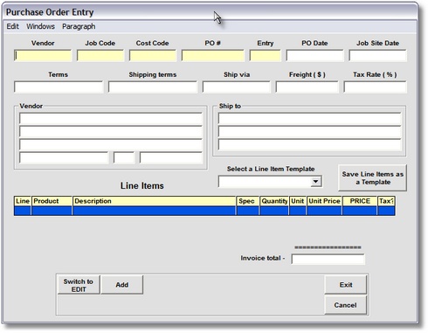The image size is (428, 333).
Task: Click the Unit column header
Action: point(298,201)
